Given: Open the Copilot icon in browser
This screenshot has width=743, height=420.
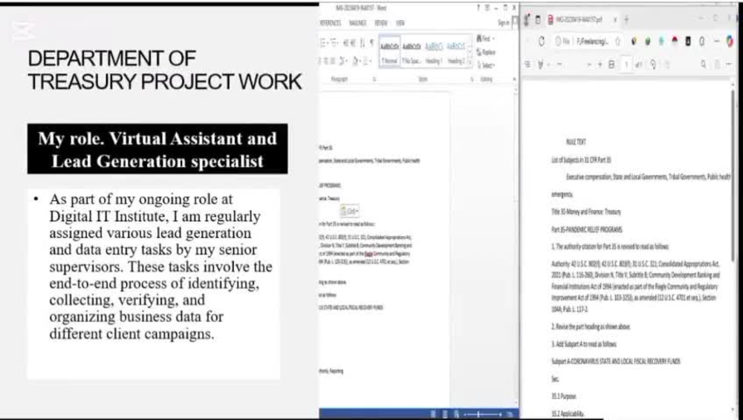Looking at the screenshot, I should (730, 42).
